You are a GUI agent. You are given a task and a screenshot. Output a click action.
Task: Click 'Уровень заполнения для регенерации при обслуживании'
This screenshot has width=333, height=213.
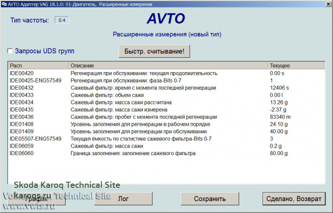pos(138,131)
